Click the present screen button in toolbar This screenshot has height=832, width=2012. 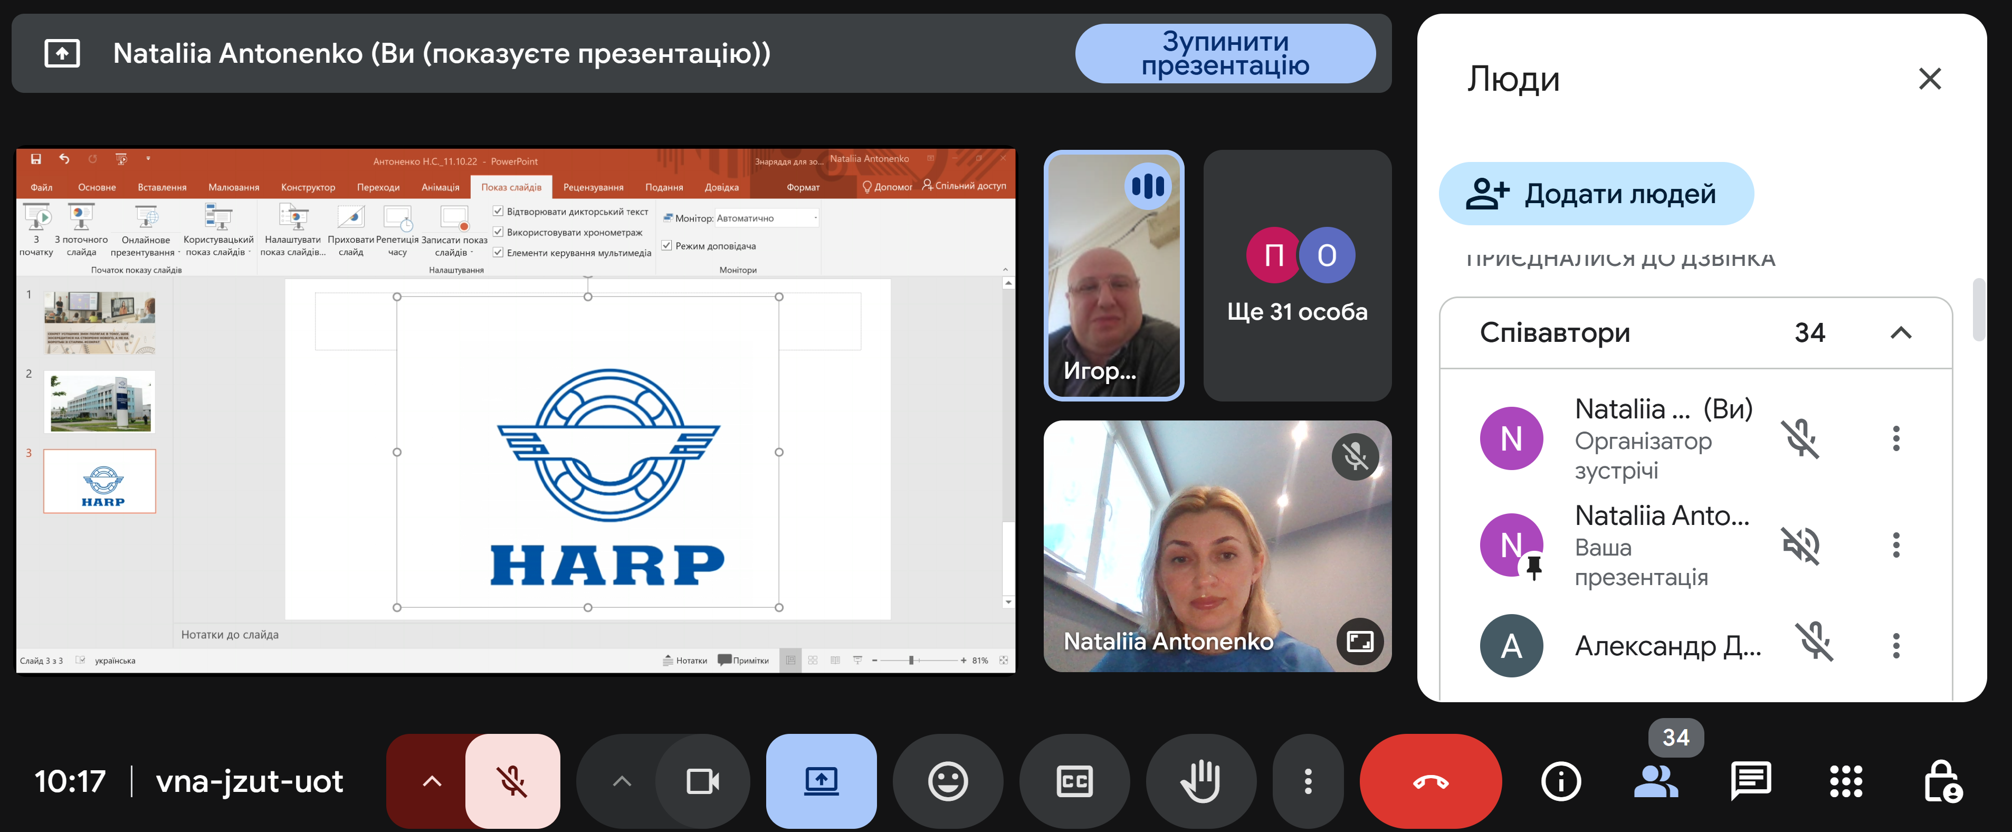pyautogui.click(x=821, y=780)
